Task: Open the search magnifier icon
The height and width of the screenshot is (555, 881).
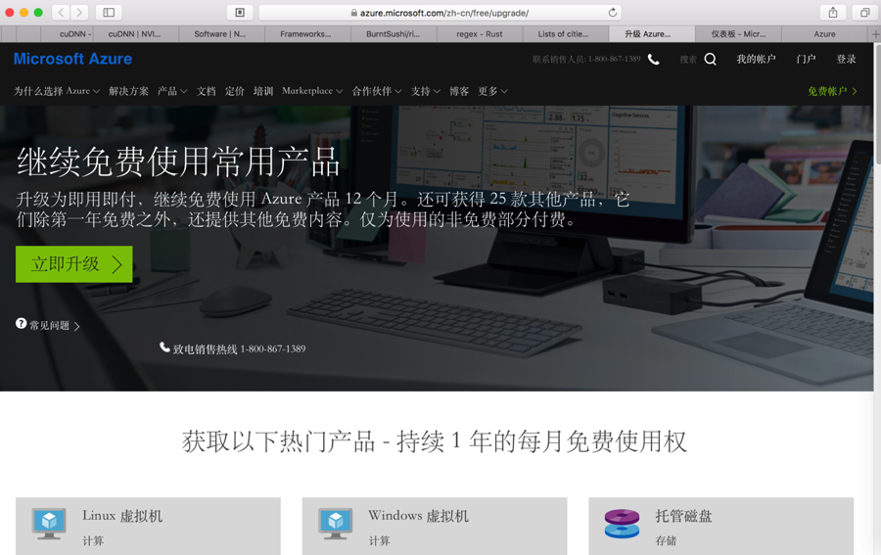Action: click(711, 59)
